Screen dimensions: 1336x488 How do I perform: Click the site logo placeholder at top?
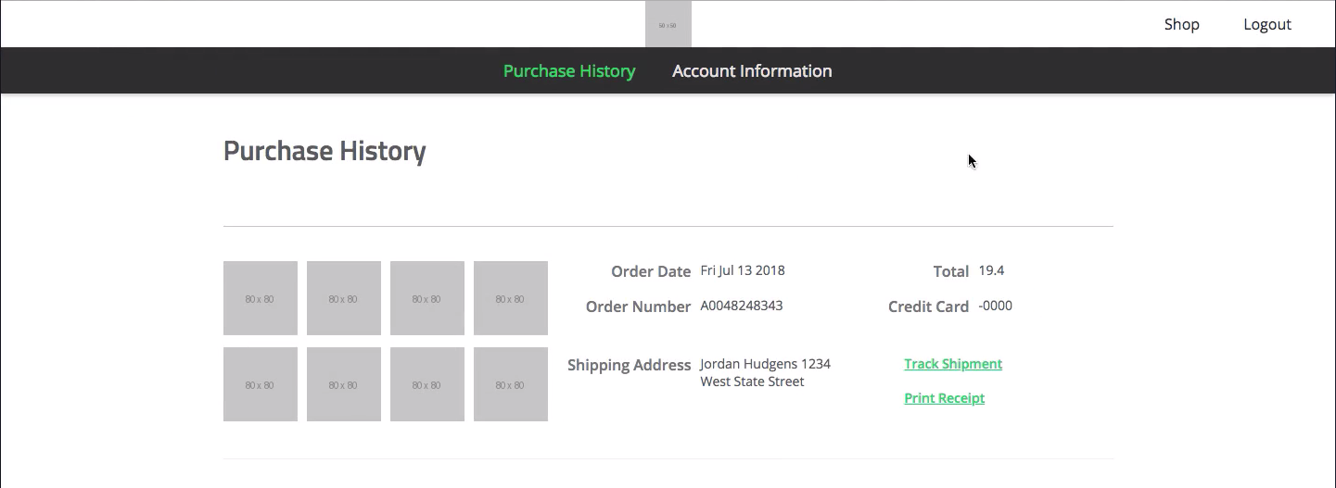(668, 24)
